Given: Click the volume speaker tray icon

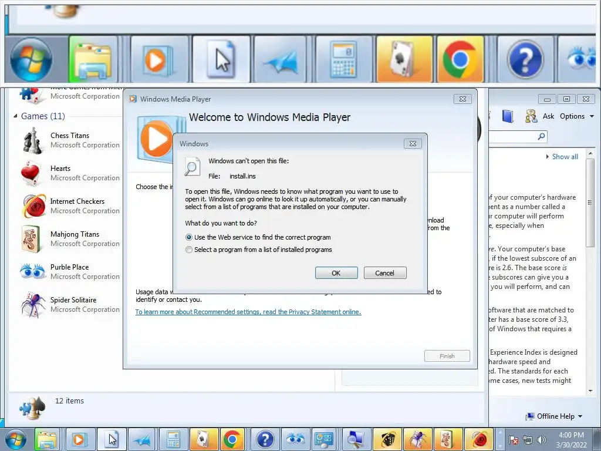Looking at the screenshot, I should tap(541, 440).
